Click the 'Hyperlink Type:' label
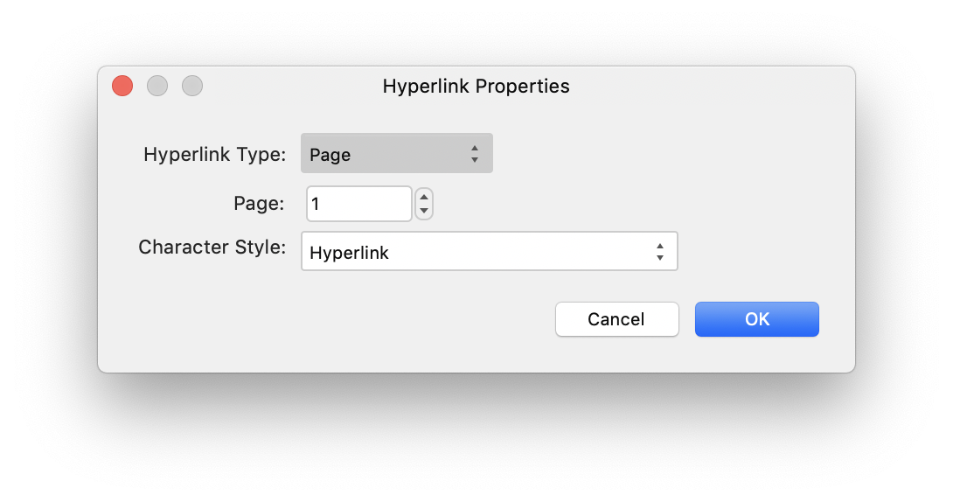The width and height of the screenshot is (953, 502). [214, 155]
